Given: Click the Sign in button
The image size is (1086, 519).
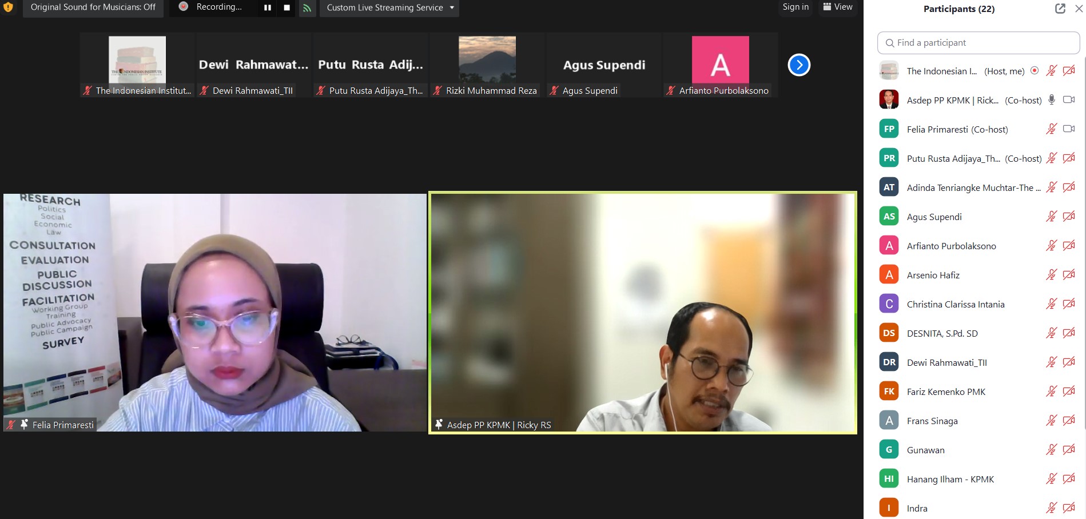Looking at the screenshot, I should pyautogui.click(x=795, y=7).
